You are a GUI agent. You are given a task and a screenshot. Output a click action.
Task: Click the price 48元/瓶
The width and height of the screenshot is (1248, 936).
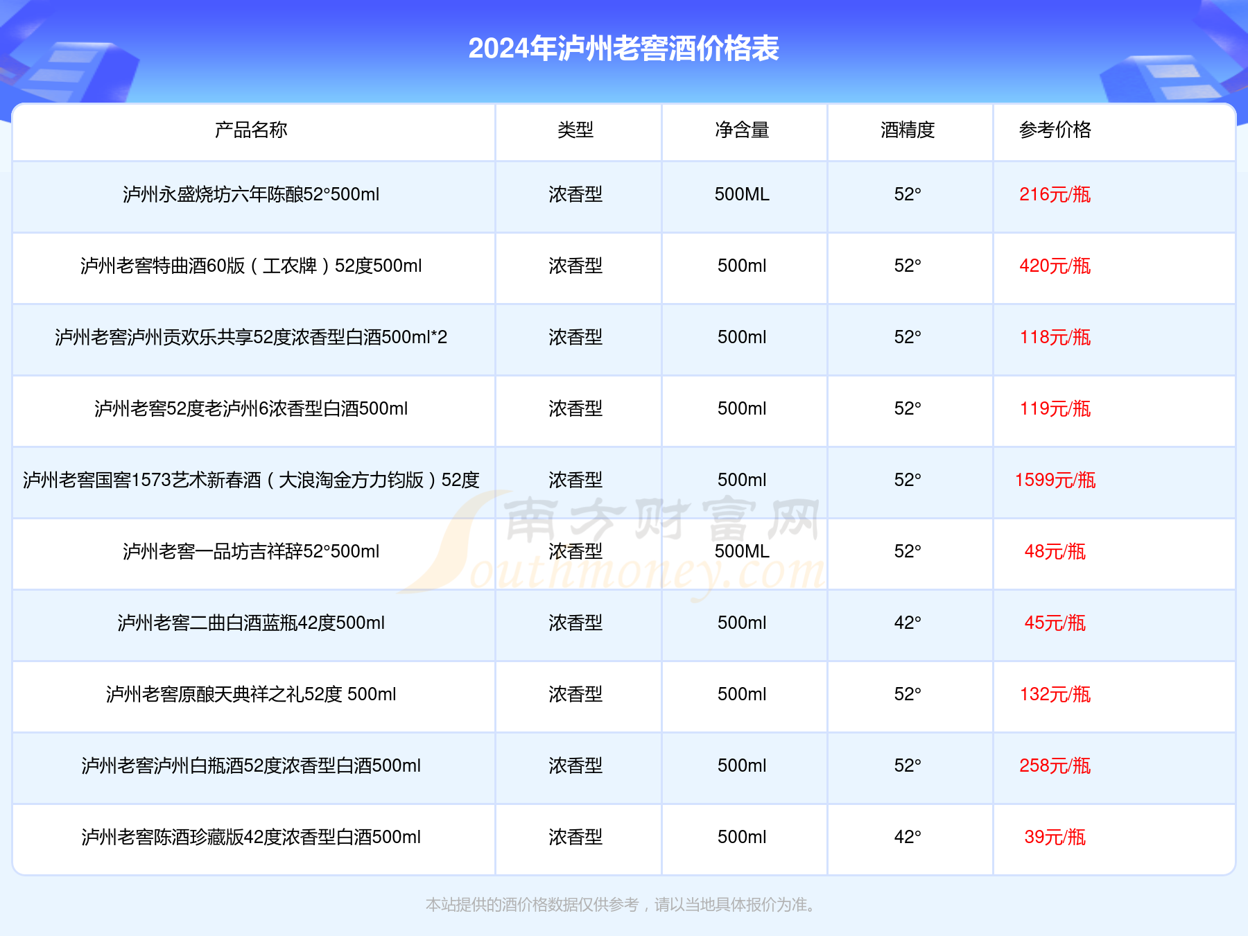[1055, 552]
